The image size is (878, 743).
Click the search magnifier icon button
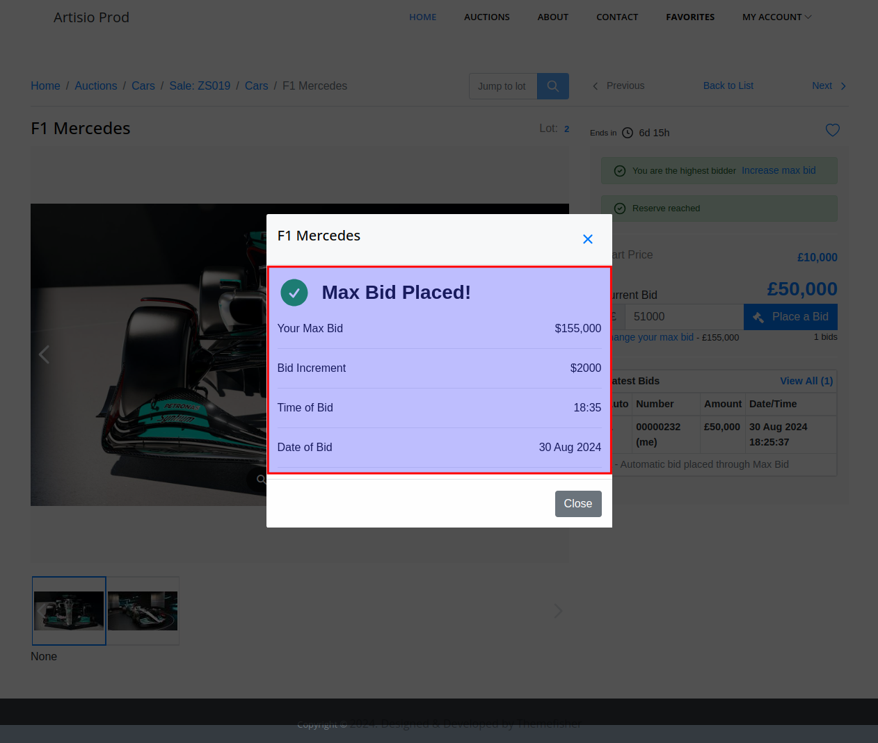pos(553,86)
